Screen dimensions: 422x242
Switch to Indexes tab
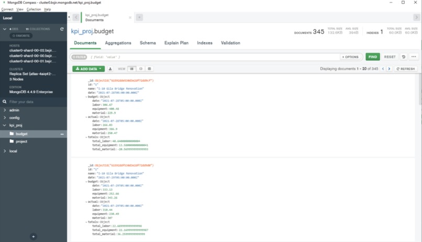[205, 43]
